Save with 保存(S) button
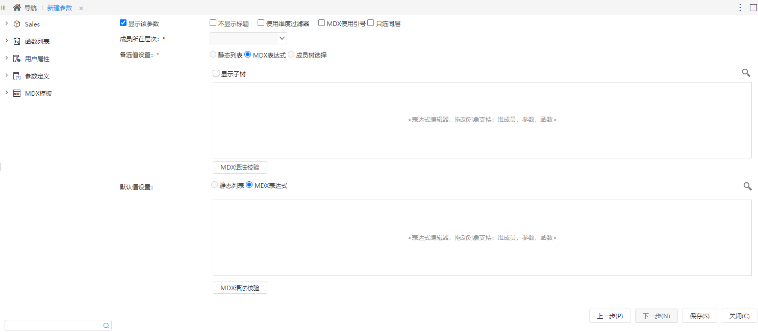The image size is (758, 332). [x=700, y=316]
